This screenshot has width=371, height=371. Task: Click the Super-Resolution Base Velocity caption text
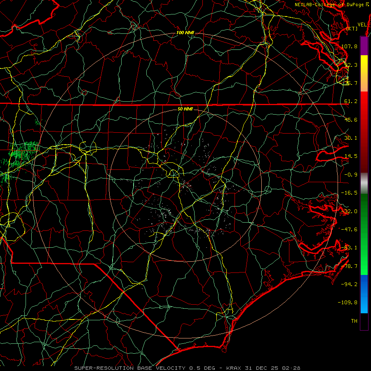pyautogui.click(x=188, y=368)
